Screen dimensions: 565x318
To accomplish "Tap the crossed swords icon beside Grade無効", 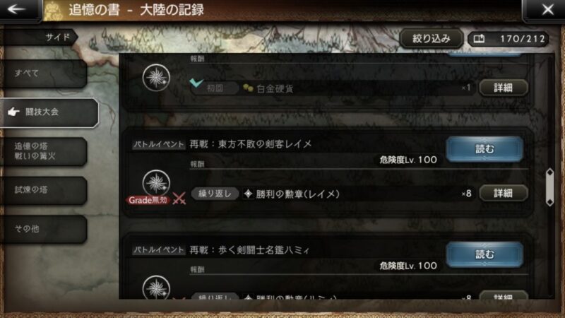I will 179,199.
